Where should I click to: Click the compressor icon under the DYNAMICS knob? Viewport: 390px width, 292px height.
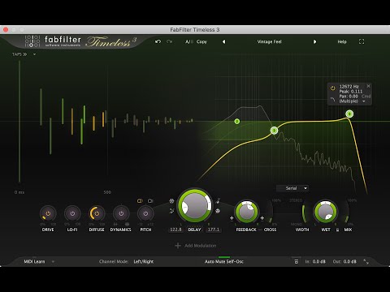[127, 224]
